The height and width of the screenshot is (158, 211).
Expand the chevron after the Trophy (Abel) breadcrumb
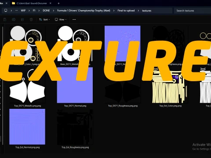114,11
